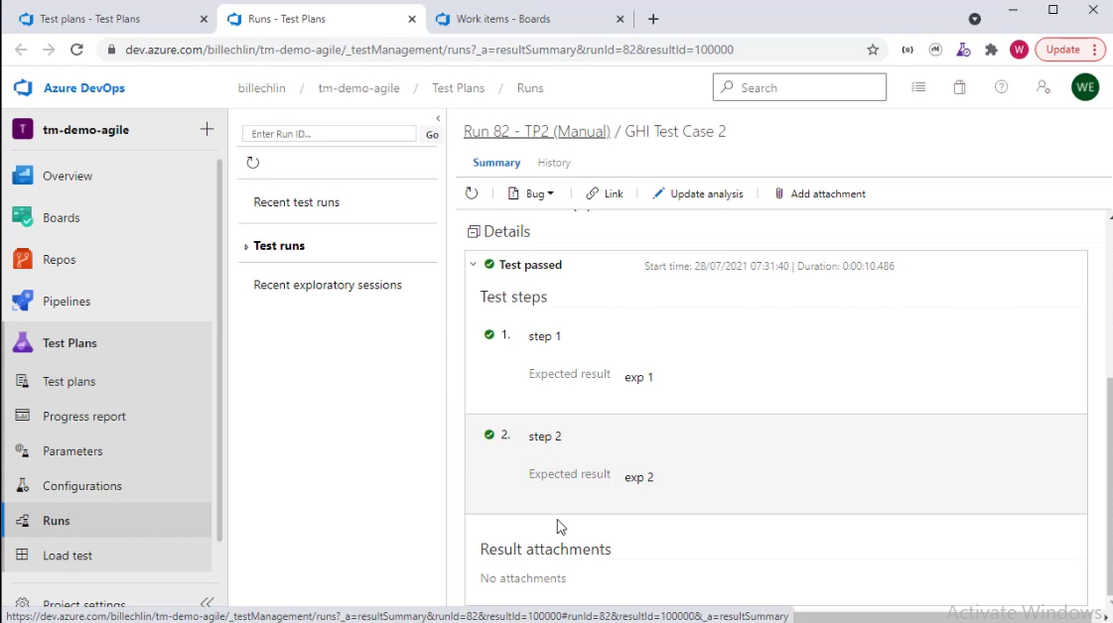Open user settings icon in header

tap(1043, 87)
